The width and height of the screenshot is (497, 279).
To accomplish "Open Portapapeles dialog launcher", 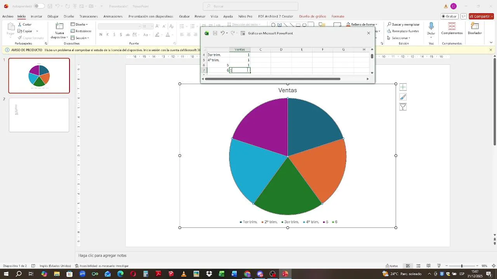I will 46,43.
